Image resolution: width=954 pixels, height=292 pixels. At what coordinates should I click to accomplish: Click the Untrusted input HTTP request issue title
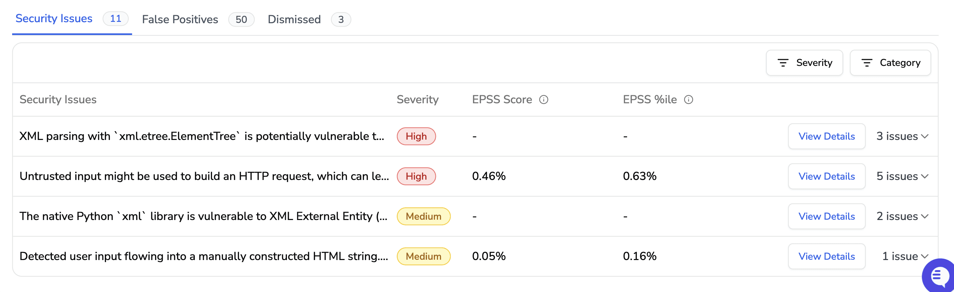click(204, 176)
